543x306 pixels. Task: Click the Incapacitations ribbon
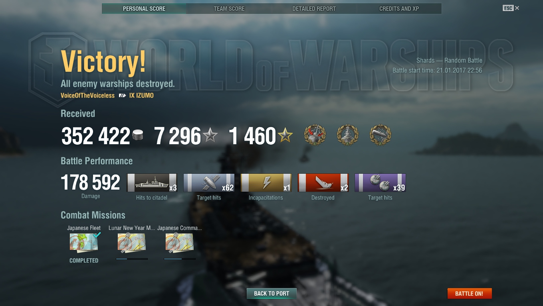coord(266,183)
